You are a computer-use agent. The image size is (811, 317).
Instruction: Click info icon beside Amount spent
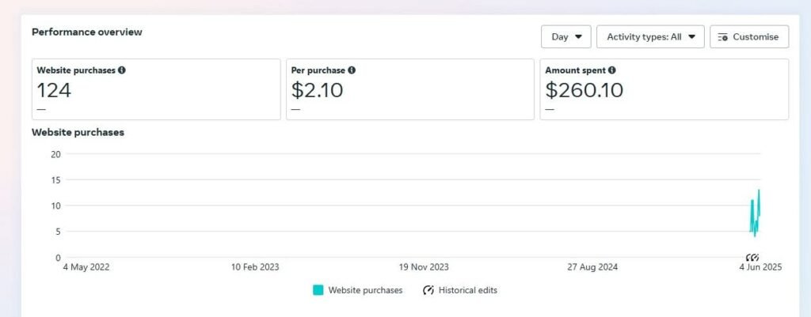(x=612, y=70)
